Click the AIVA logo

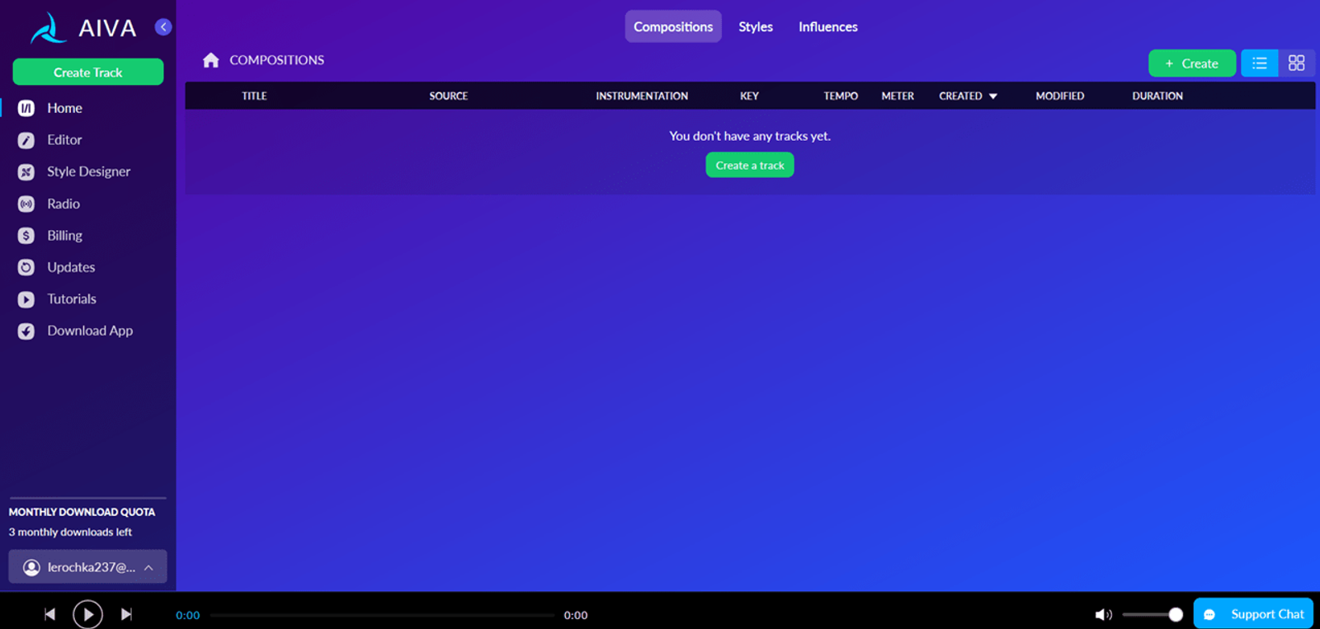point(82,28)
